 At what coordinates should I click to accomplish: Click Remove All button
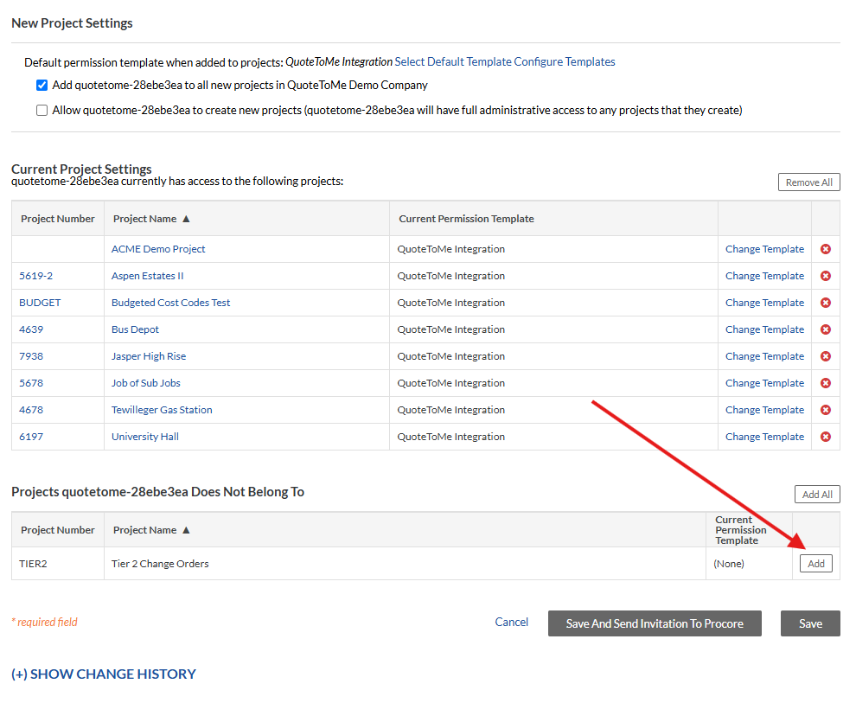point(808,182)
